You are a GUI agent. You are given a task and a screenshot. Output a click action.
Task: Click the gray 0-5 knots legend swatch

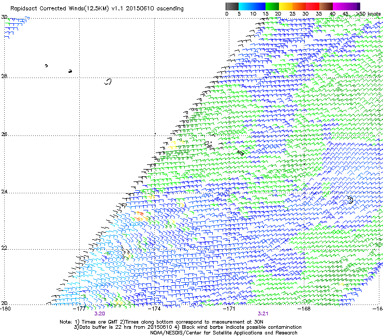(x=232, y=6)
